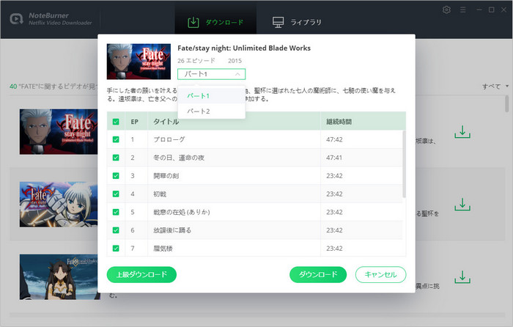Click the episode list scrollbar
Image resolution: width=513 pixels, height=327 pixels.
404,163
